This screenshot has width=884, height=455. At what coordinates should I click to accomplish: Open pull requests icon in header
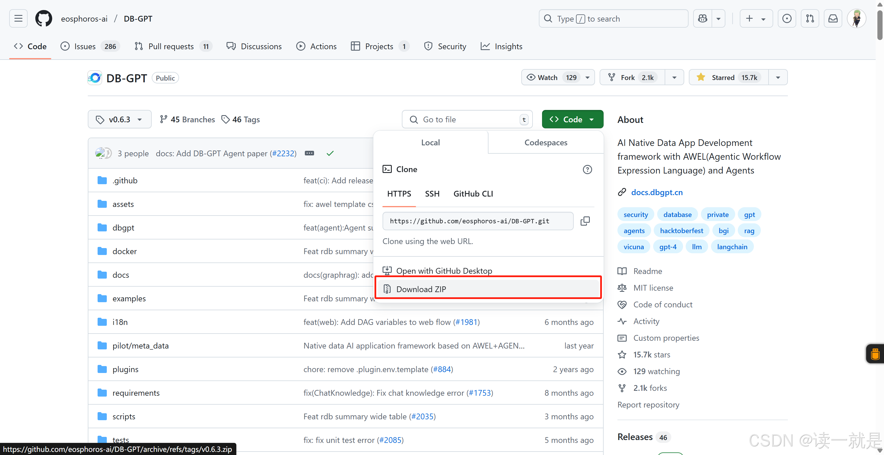click(810, 18)
